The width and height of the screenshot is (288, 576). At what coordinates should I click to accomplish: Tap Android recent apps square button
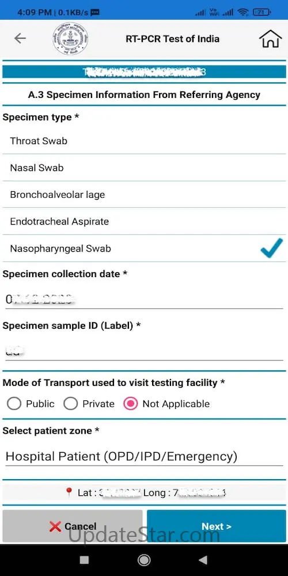click(85, 559)
